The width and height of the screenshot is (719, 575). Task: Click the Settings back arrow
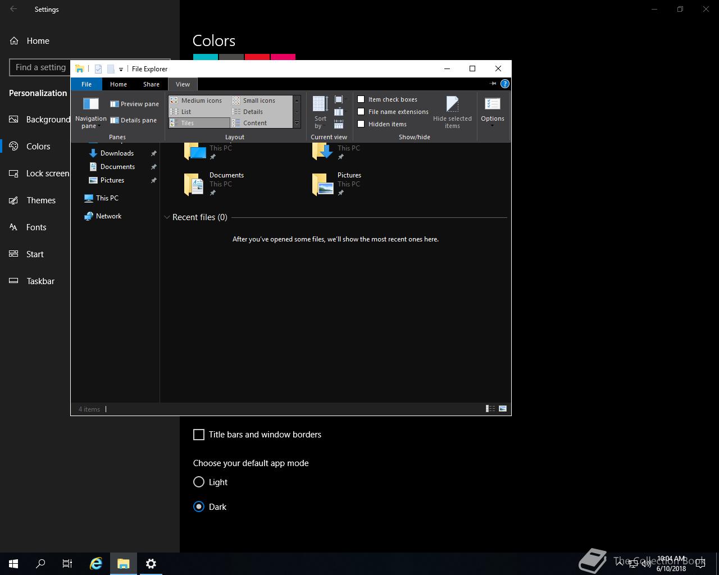13,9
